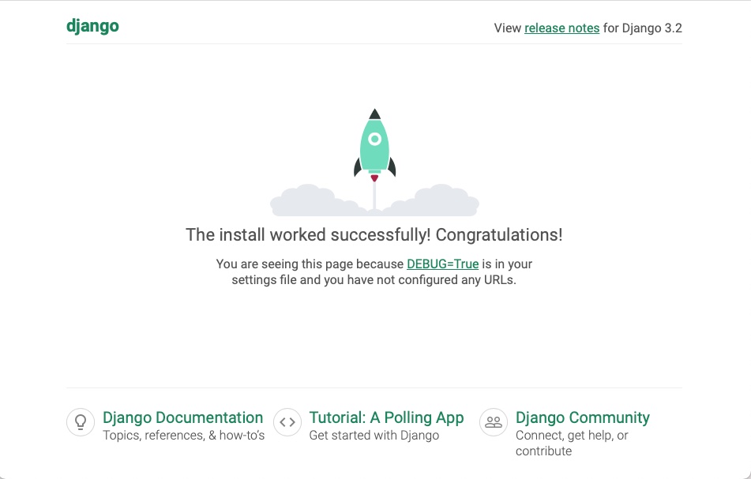Click the lightbulb documentation icon
Viewport: 751px width, 479px height.
pyautogui.click(x=81, y=422)
